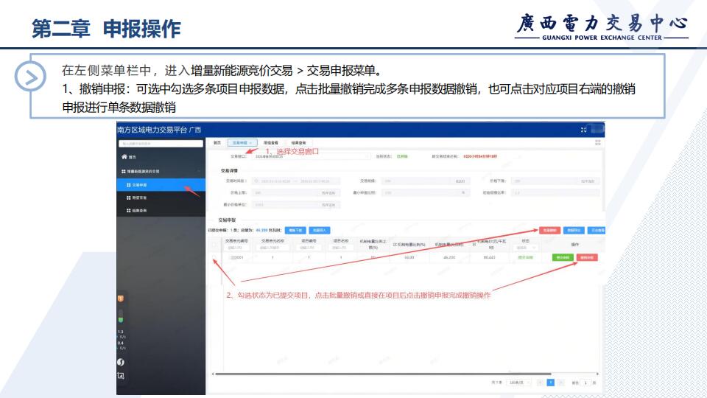Switch to the 首页 tab

click(217, 142)
